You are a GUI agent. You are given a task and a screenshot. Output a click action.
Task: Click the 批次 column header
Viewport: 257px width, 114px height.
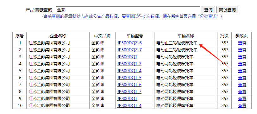pyautogui.click(x=224, y=36)
